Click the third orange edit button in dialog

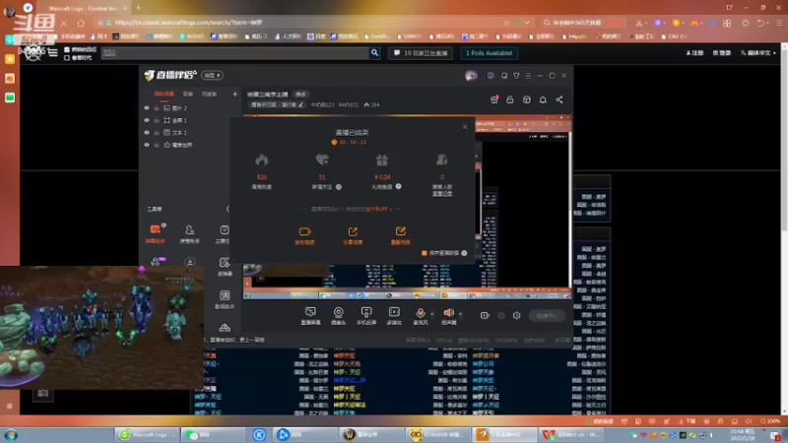[401, 235]
